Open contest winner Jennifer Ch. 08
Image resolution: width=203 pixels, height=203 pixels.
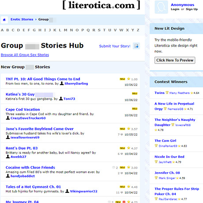coord(167,173)
